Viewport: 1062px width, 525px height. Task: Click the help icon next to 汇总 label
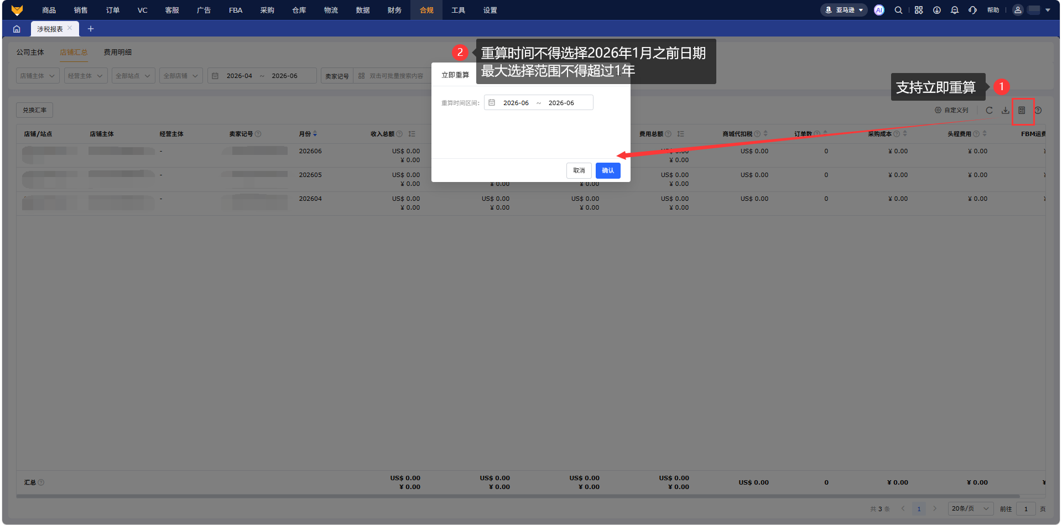tap(41, 482)
